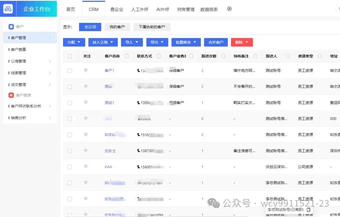Image resolution: width=340 pixels, height=217 pixels.
Task: Check the checkbox for the AAA customer row
Action: [70, 167]
